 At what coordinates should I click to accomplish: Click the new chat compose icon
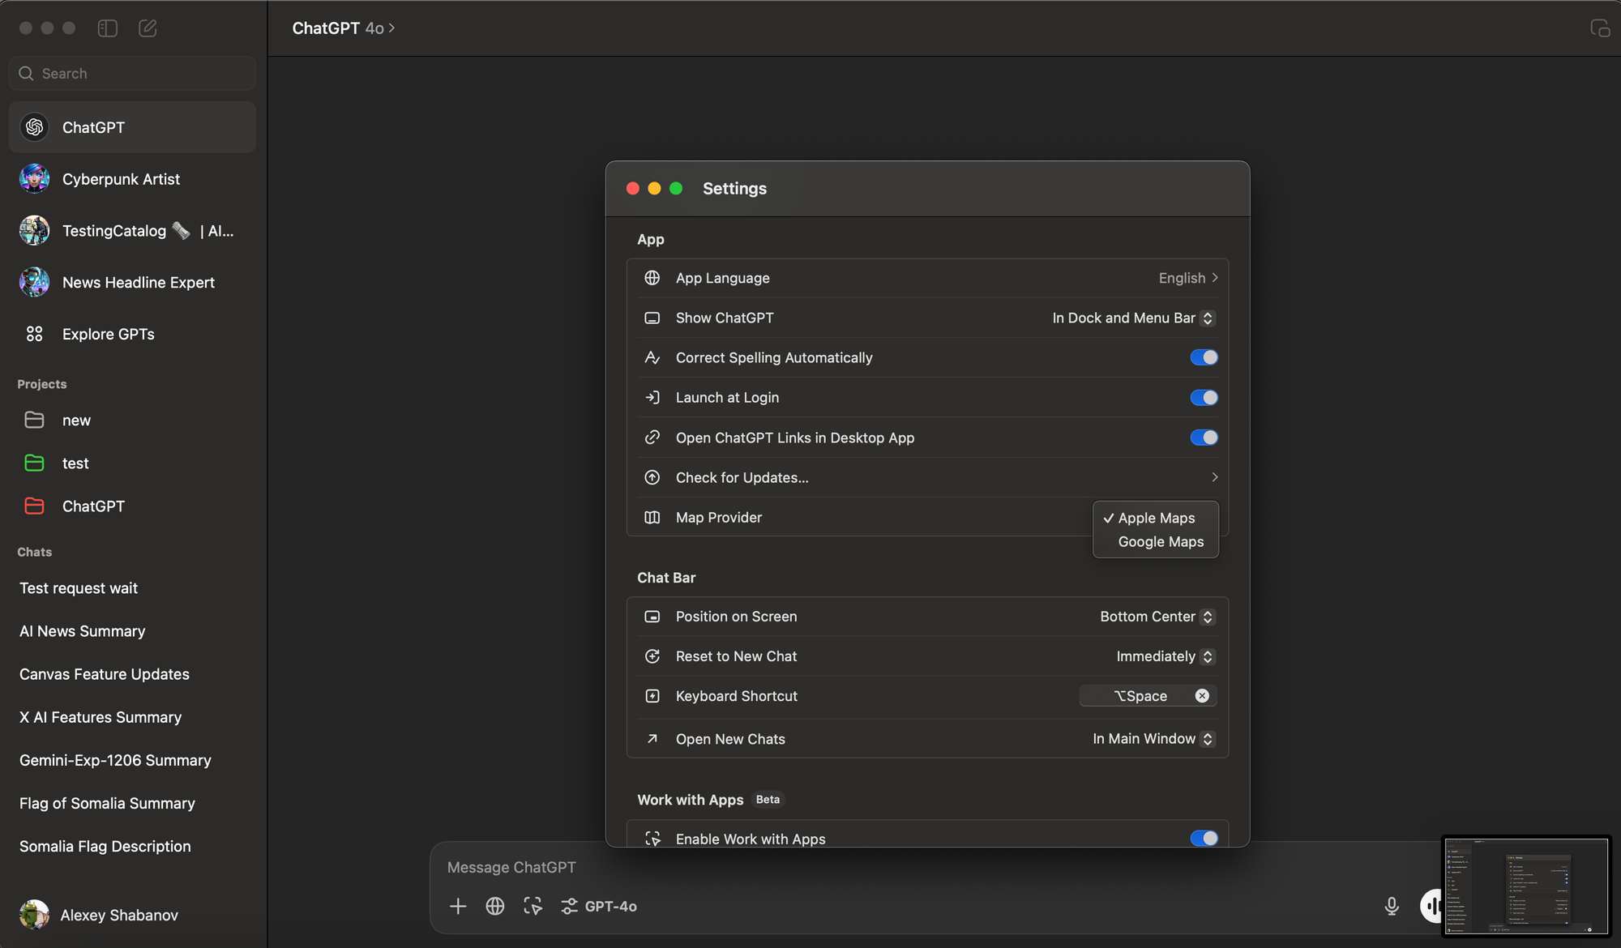148,28
